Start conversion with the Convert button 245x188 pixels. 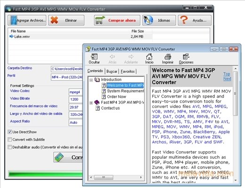tap(68, 157)
